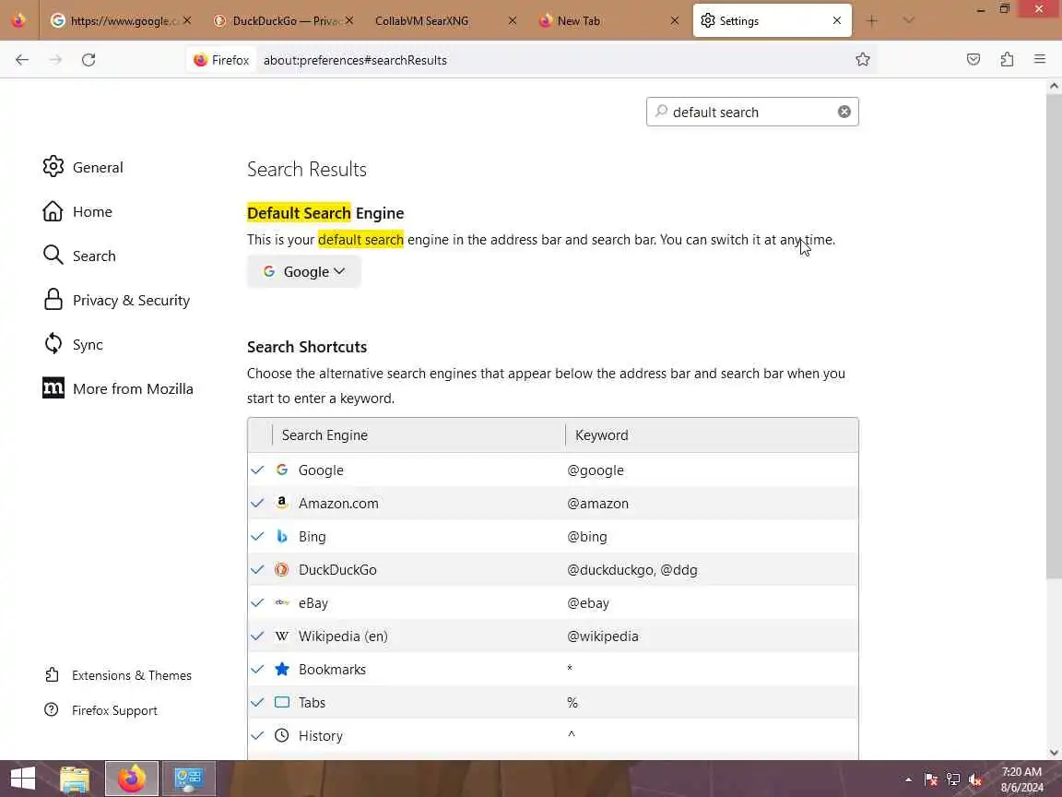This screenshot has height=797, width=1062.
Task: Click the Firefox taskbar icon
Action: tap(132, 778)
